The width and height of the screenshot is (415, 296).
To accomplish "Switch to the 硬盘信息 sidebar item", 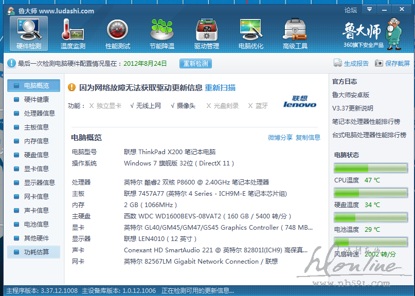I will tap(36, 155).
